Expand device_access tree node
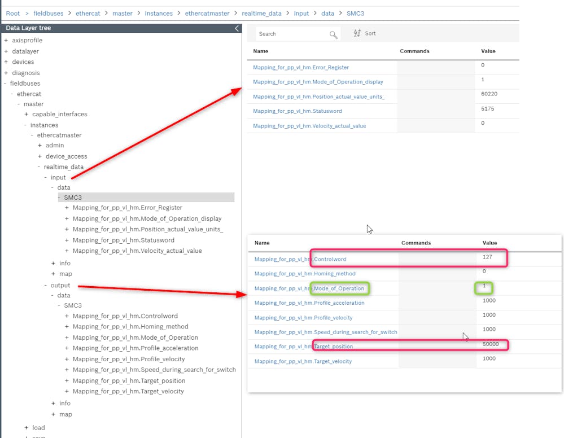 (40, 156)
